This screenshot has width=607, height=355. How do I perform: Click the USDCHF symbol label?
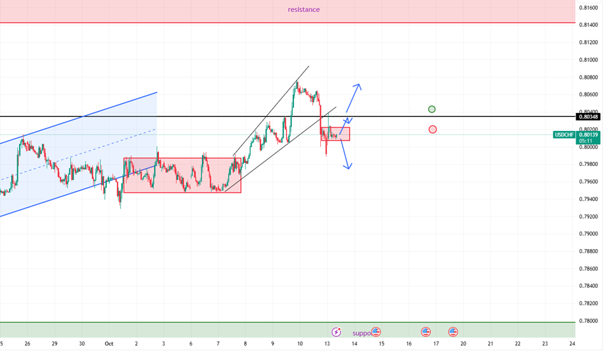click(564, 135)
